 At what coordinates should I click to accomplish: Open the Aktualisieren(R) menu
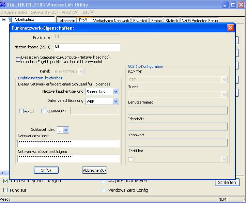pyautogui.click(x=14, y=12)
